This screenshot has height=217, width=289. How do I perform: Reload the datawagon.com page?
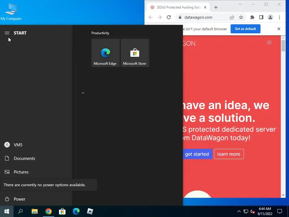(x=169, y=17)
